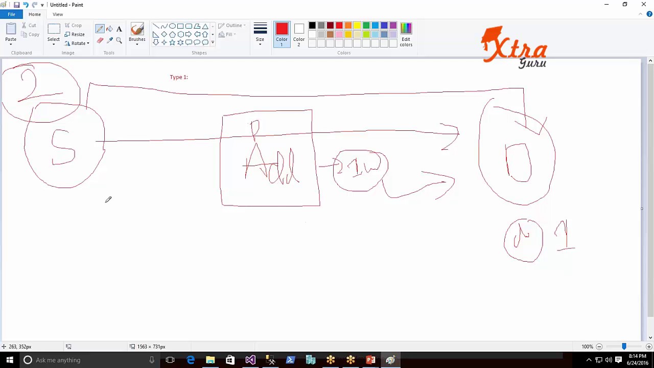Open Microsoft Edge from the taskbar
Image resolution: width=654 pixels, height=368 pixels.
coord(191,360)
